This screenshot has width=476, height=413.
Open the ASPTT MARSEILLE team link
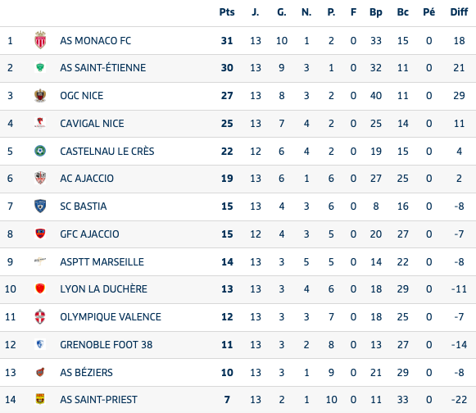tap(102, 261)
